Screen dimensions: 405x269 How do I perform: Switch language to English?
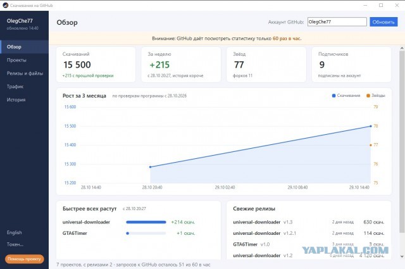[15, 232]
